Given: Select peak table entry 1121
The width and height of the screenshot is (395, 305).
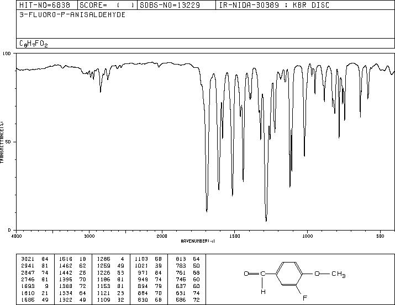Looking at the screenshot, I should tap(103, 293).
